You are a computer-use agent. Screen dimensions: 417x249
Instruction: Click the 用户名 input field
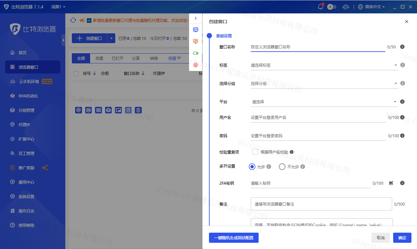click(x=318, y=118)
